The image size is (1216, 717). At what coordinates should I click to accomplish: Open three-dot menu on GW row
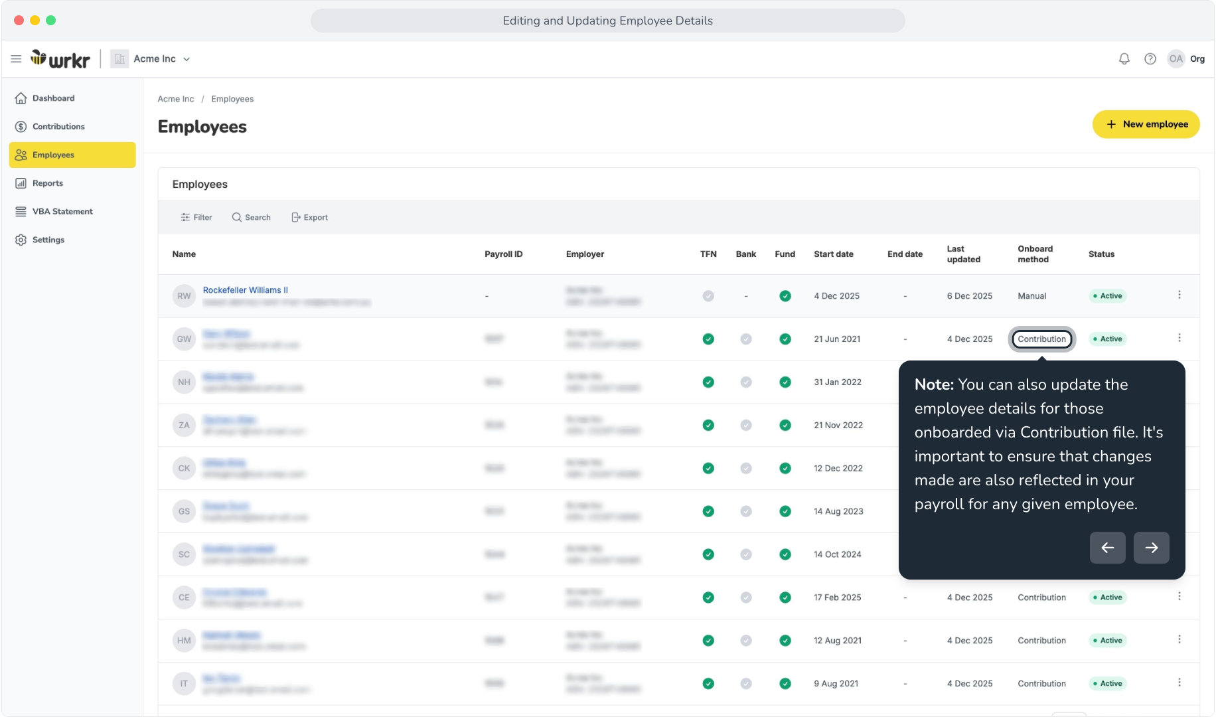point(1179,338)
